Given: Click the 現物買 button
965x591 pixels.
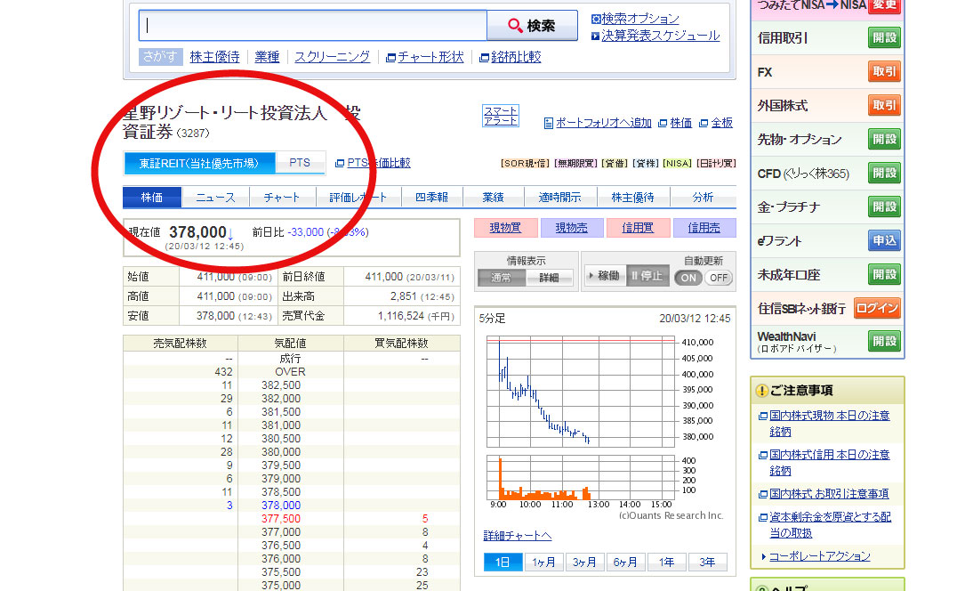Looking at the screenshot, I should tap(505, 228).
